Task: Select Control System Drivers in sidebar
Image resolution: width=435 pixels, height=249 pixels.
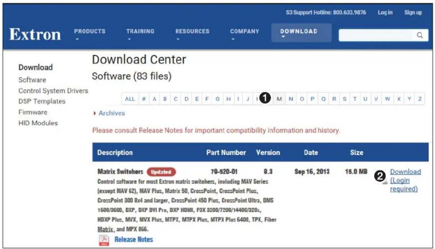Action: coord(53,91)
